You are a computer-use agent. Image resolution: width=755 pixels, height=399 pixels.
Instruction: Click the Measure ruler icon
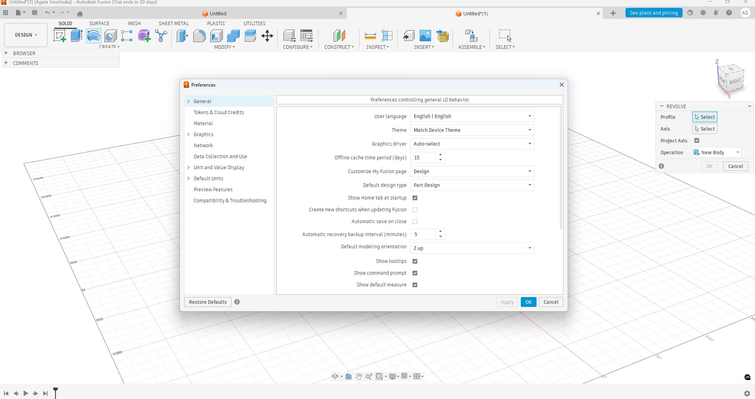point(370,36)
